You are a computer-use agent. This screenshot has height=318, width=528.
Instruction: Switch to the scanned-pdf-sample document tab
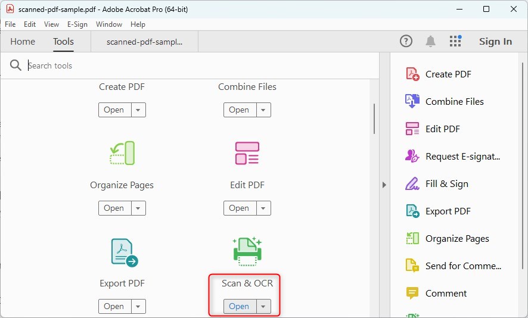[144, 42]
